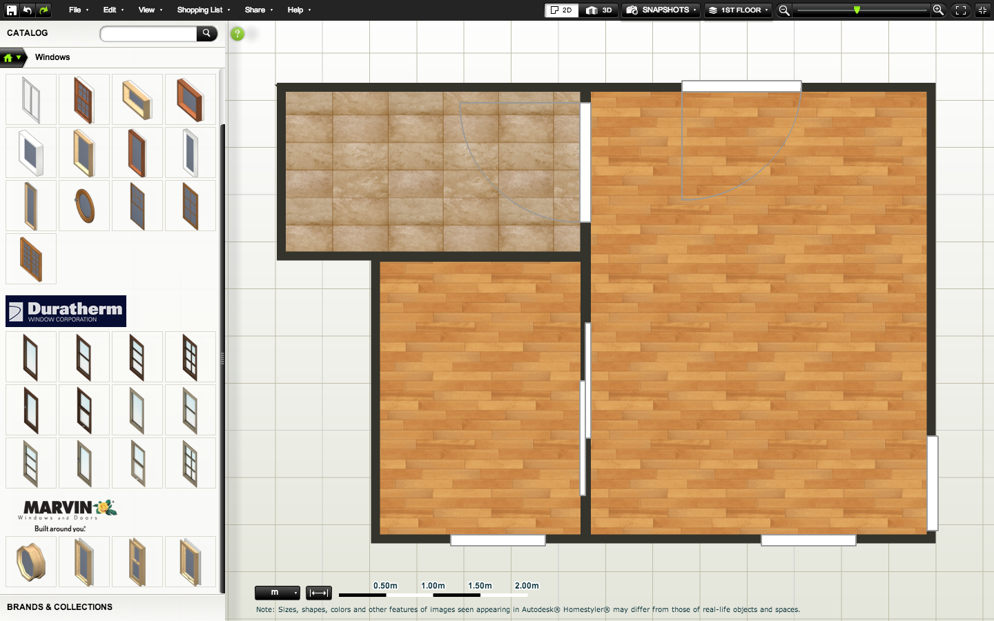
Task: Click the catalog home breadcrumb button
Action: tap(12, 58)
